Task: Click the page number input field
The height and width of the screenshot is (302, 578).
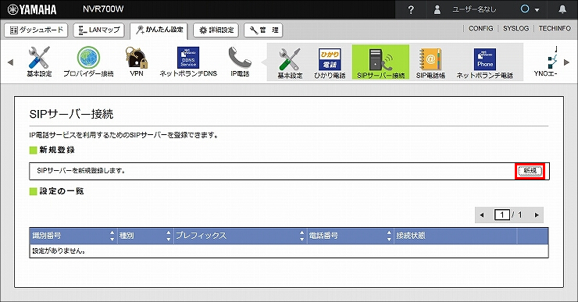Action: 501,215
